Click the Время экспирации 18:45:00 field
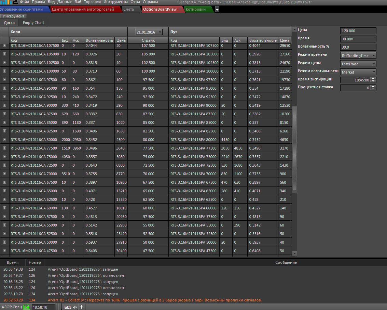 [x=356, y=80]
